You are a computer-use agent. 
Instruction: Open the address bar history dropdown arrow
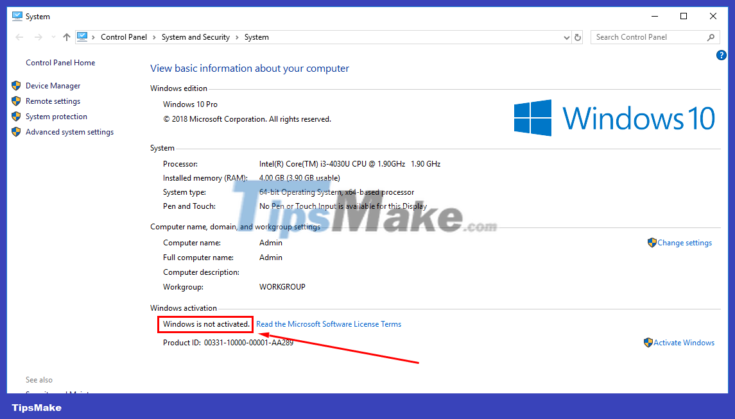click(x=566, y=37)
